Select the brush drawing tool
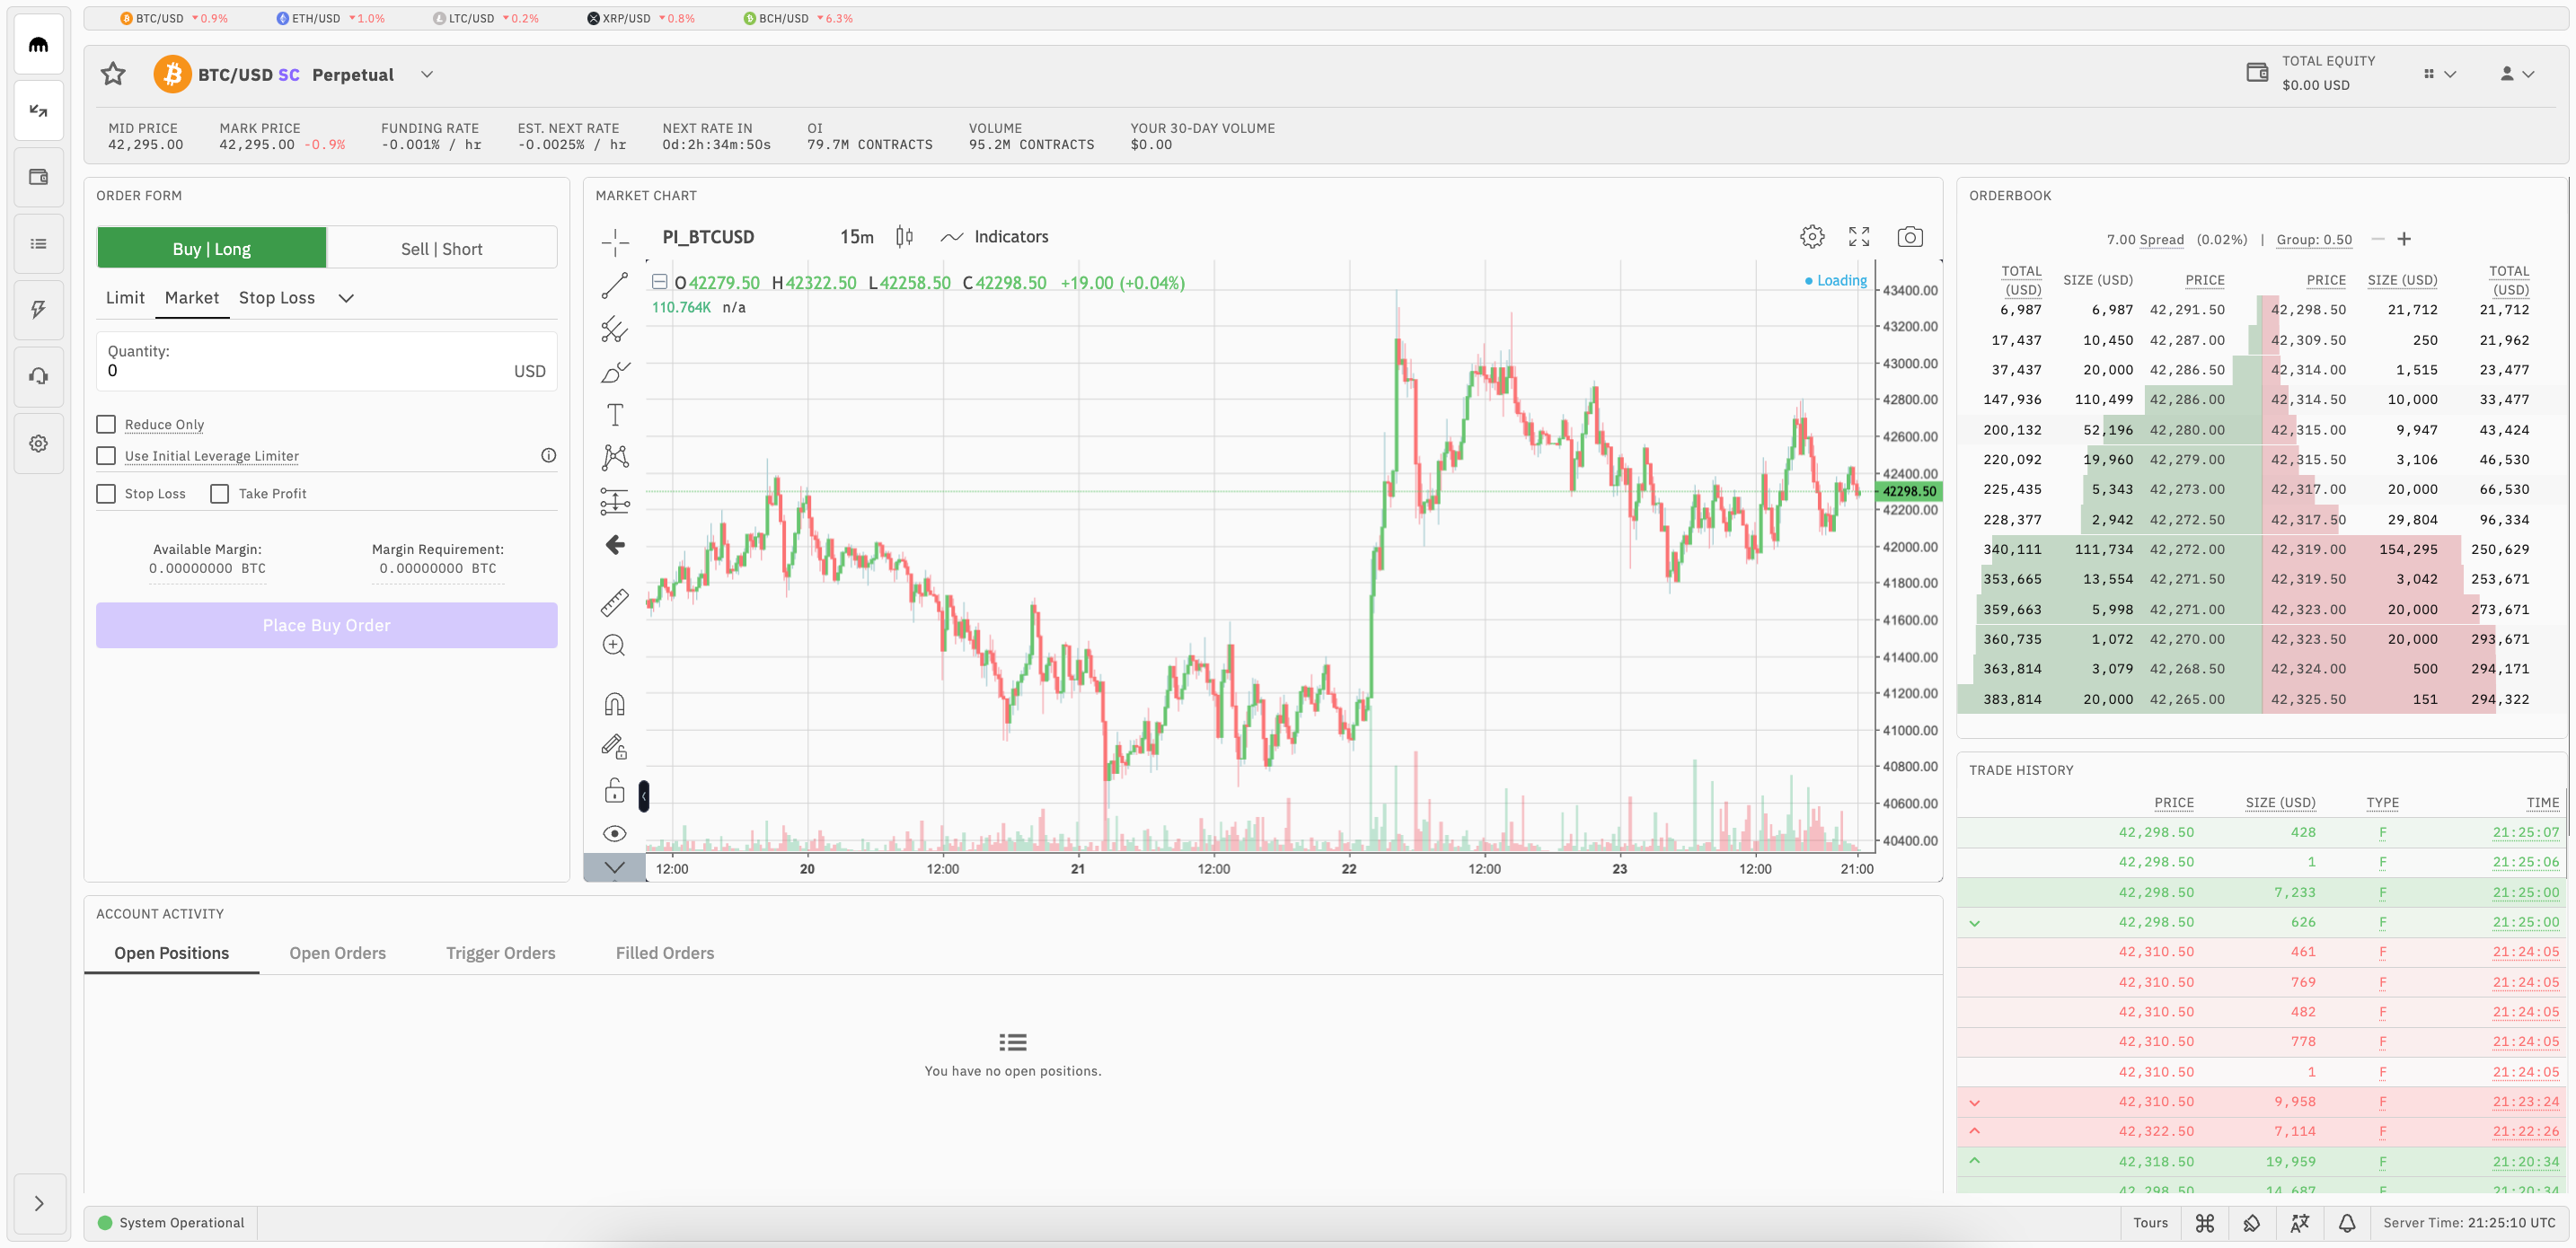2576x1248 pixels. tap(615, 372)
